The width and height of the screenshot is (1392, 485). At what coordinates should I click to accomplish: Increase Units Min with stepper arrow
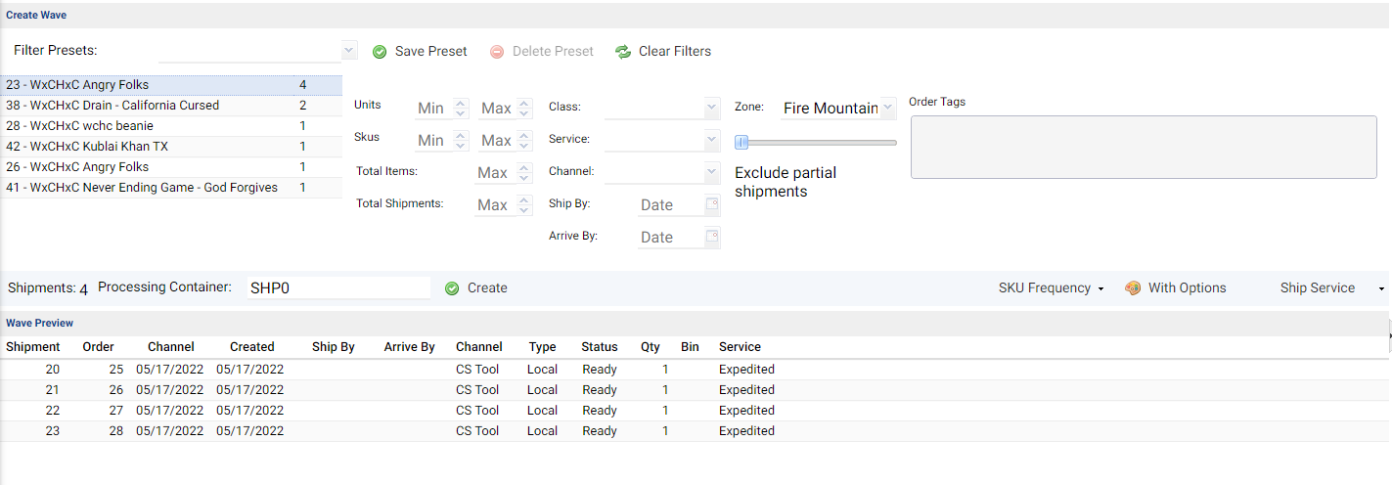(x=462, y=104)
